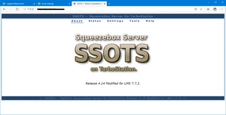Reload the current page
Image resolution: width=226 pixels, height=115 pixels.
[x=17, y=9]
